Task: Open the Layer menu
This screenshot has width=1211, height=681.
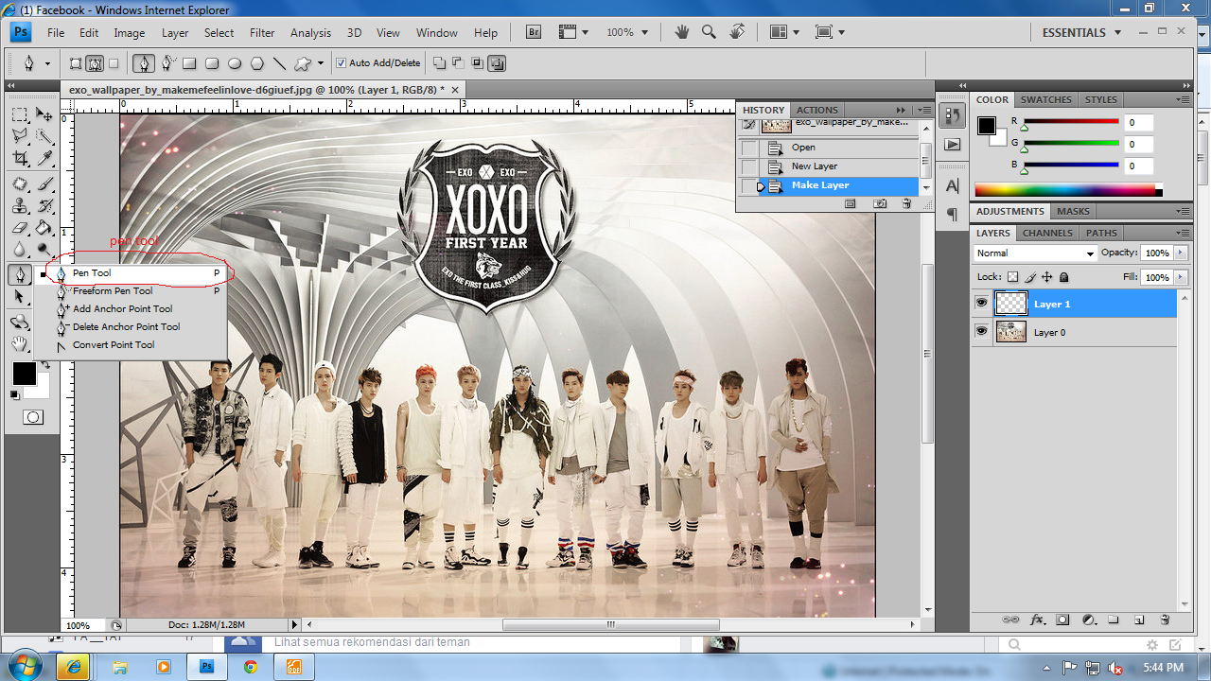Action: (175, 32)
